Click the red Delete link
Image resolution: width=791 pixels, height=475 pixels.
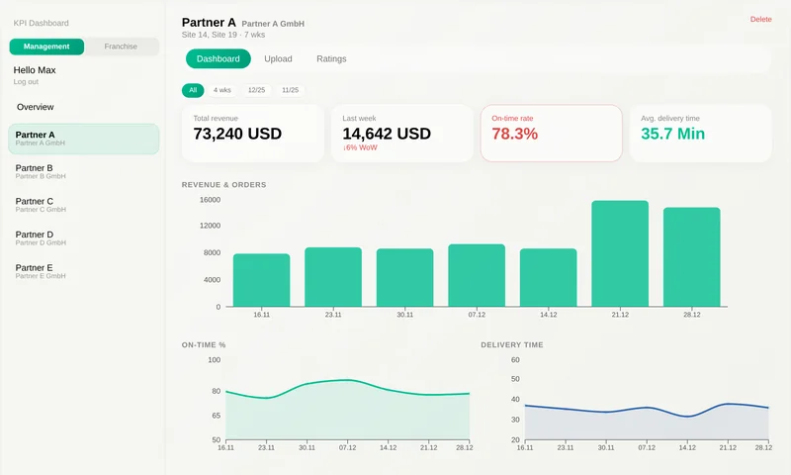tap(760, 19)
